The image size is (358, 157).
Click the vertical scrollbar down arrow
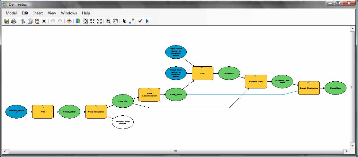(353, 146)
